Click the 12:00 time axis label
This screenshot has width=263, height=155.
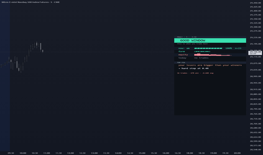coord(71,153)
